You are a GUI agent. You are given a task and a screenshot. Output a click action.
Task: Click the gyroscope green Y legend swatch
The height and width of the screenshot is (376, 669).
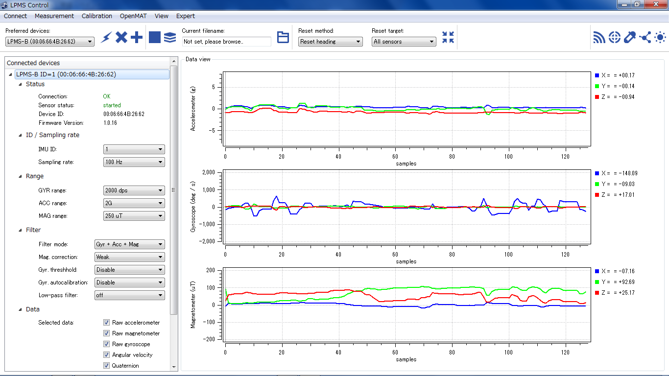(x=597, y=184)
